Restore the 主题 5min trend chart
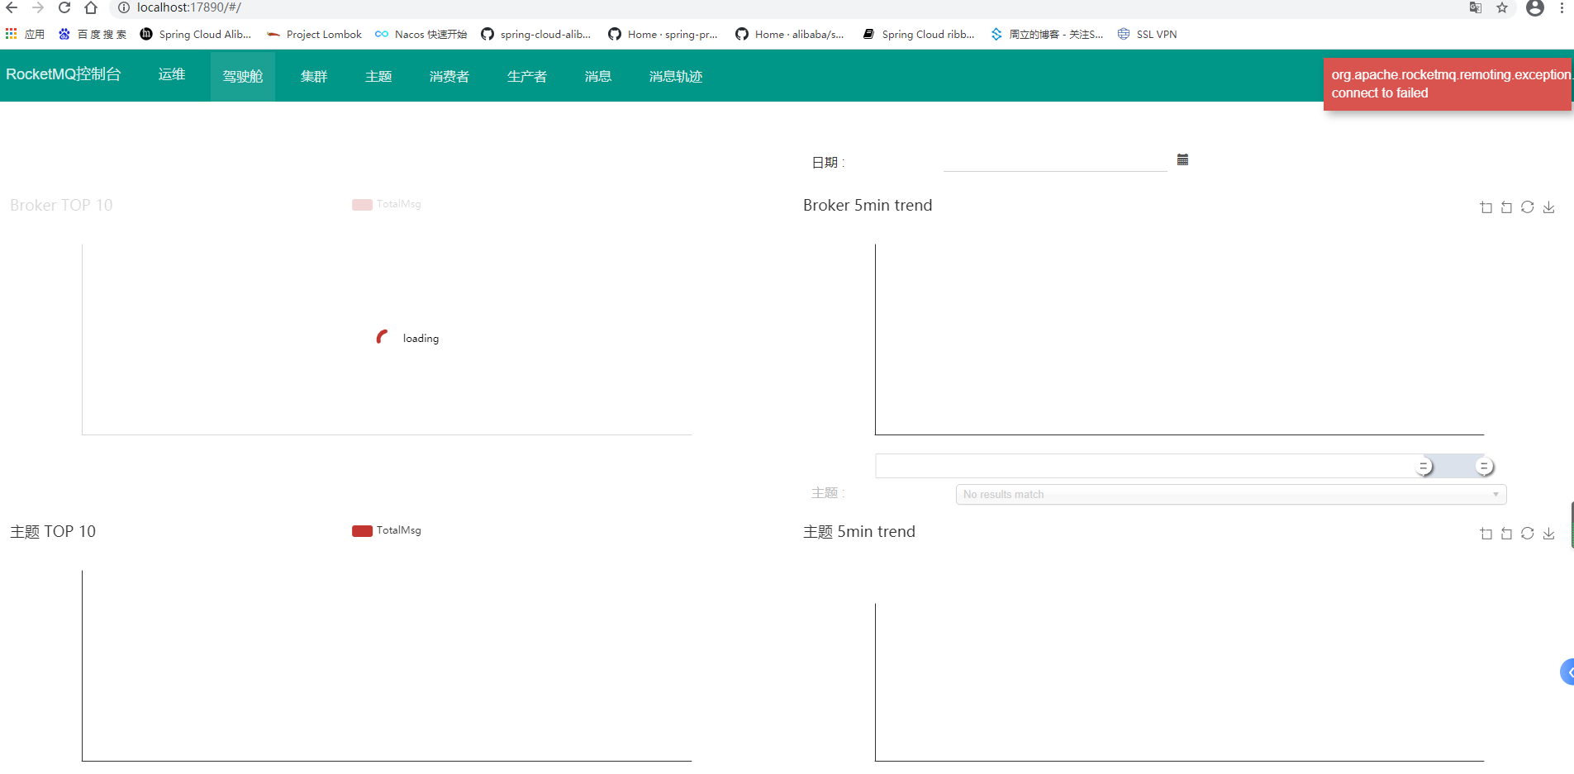1574x774 pixels. pyautogui.click(x=1528, y=534)
